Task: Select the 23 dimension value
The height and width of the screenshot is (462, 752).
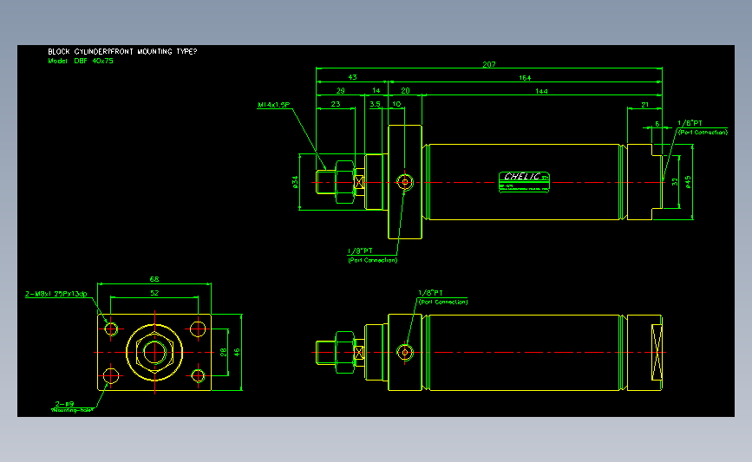Action: point(336,104)
